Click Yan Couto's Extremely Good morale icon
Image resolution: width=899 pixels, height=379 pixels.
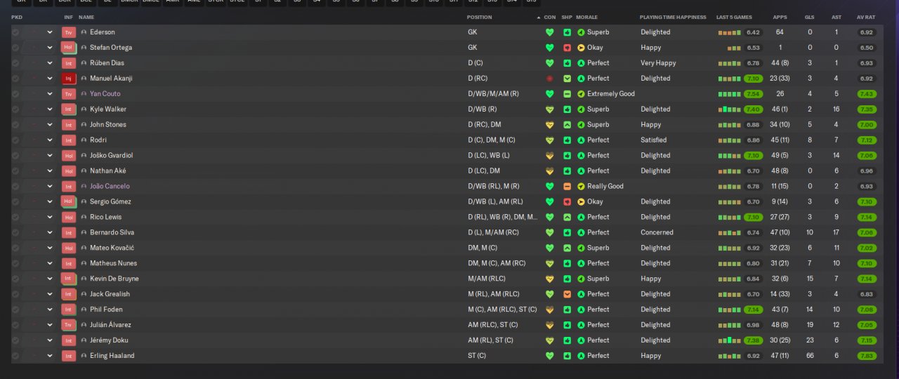pos(581,94)
